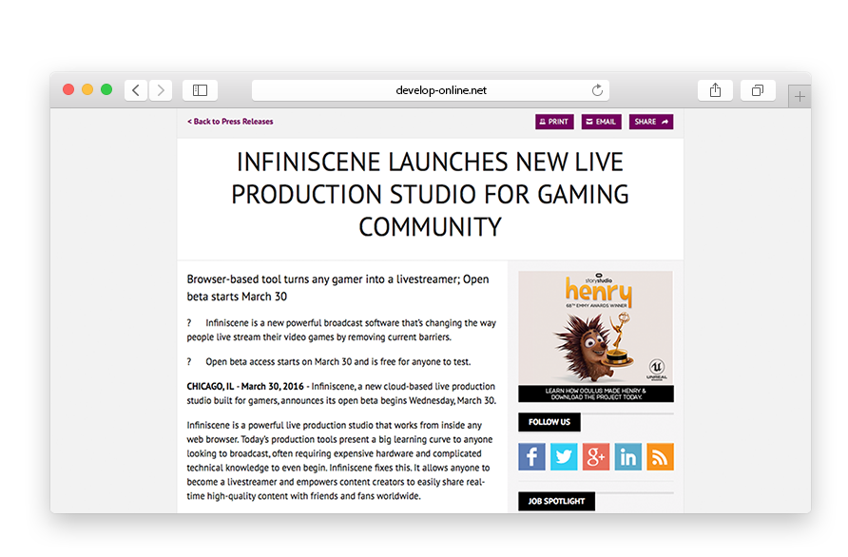Follow the Back to Press Releases link
Image resolution: width=848 pixels, height=557 pixels.
pos(229,122)
